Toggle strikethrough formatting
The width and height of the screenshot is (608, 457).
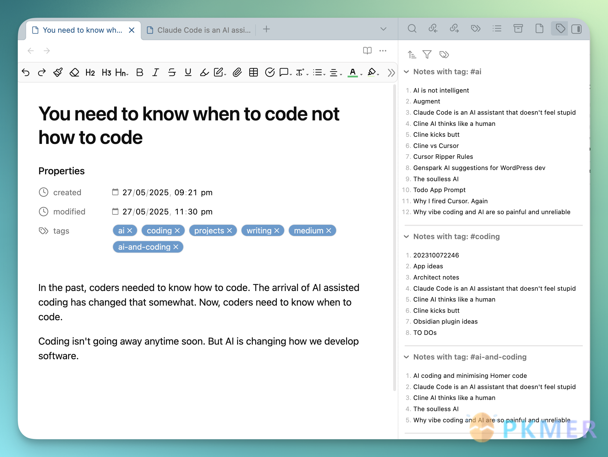172,73
